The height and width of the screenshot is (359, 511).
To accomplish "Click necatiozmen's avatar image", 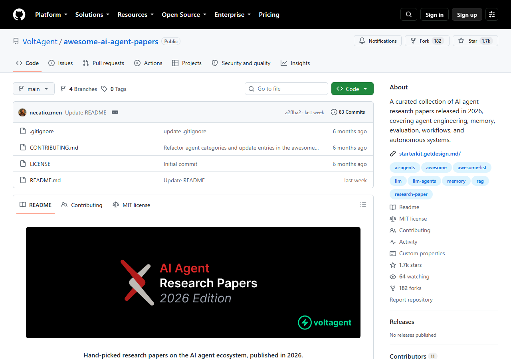I will (22, 112).
